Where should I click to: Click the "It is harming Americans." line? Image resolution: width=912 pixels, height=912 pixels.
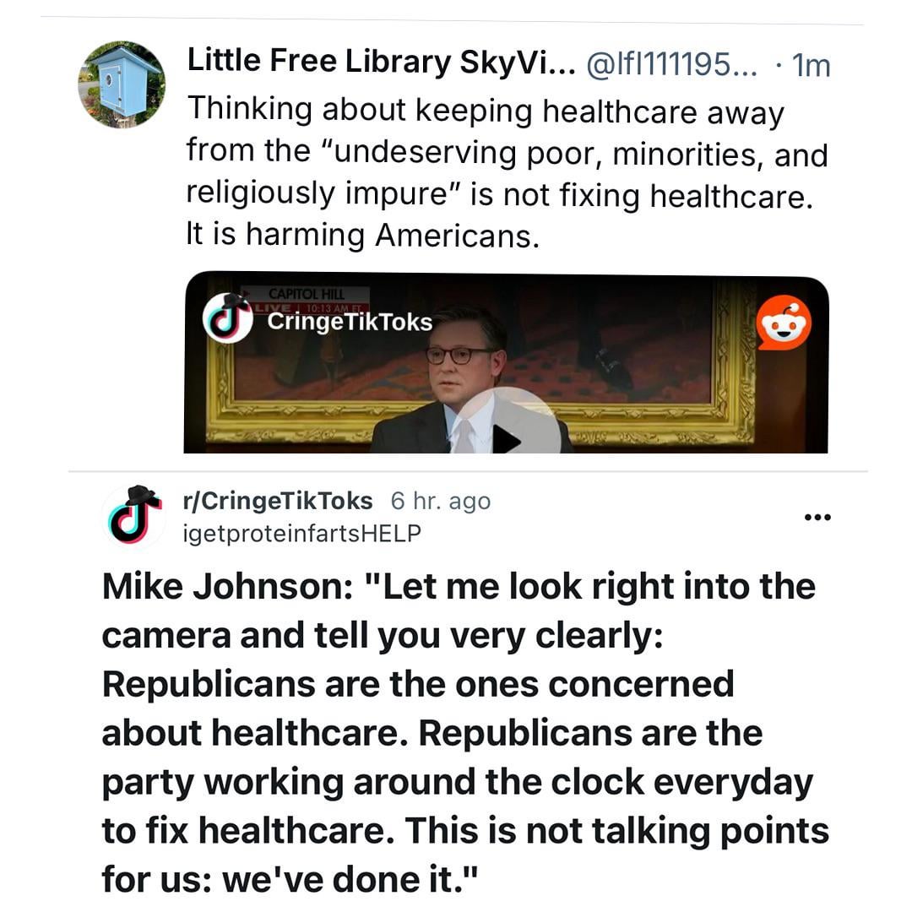(x=361, y=234)
